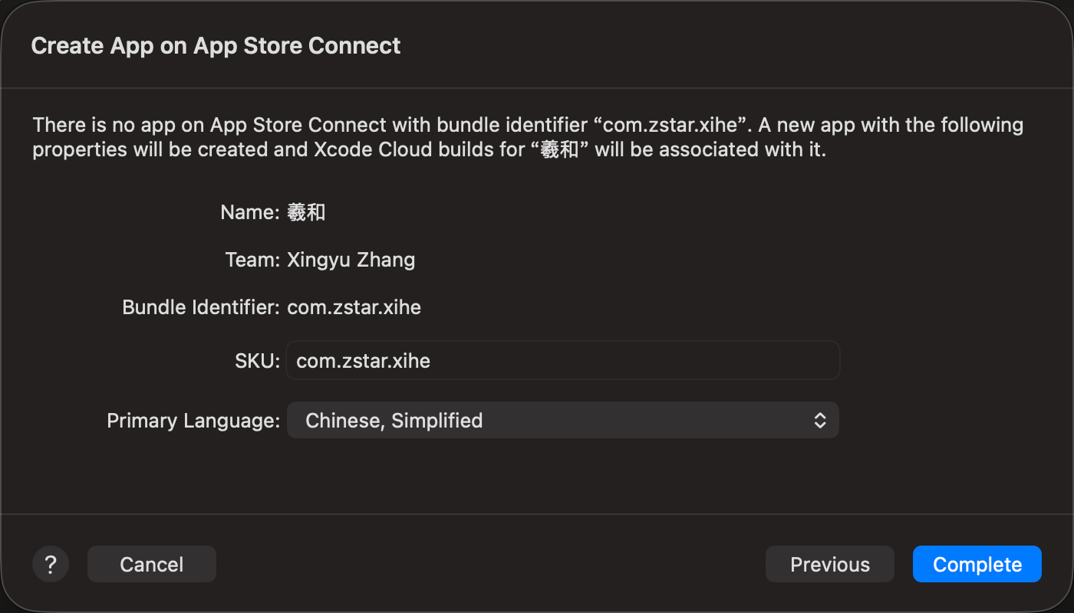Open the Primary Language dropdown
1074x613 pixels.
562,421
